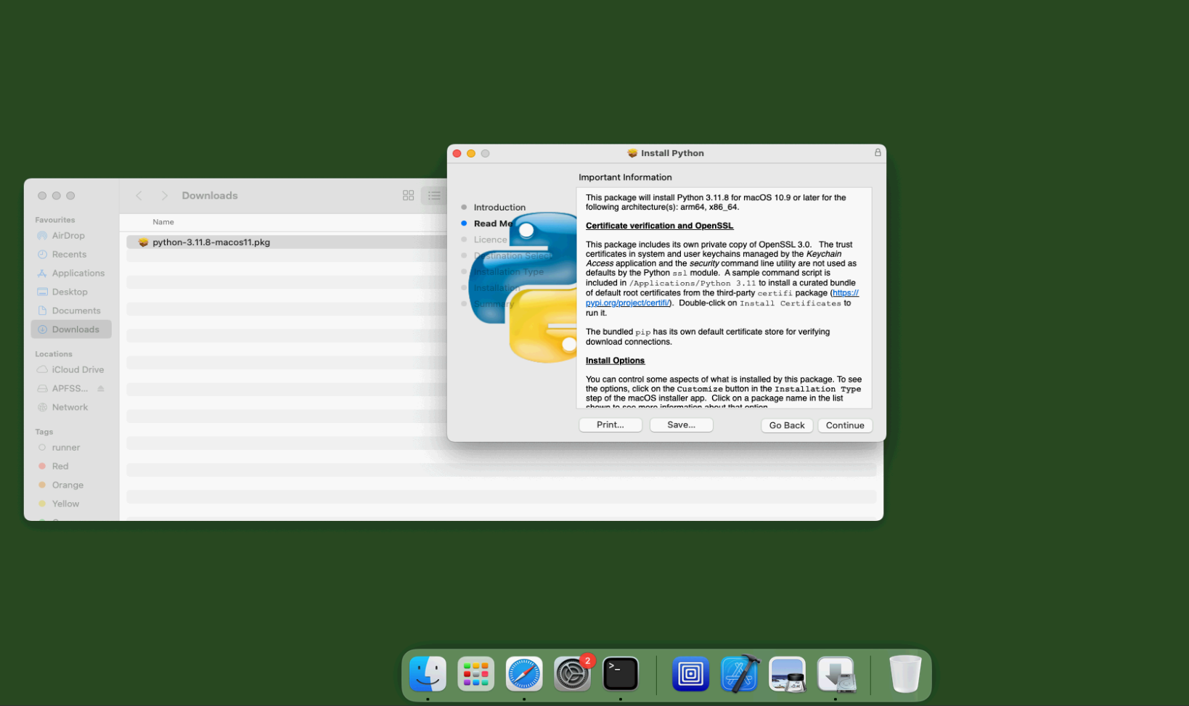Click the lock icon on the installer window
This screenshot has width=1189, height=706.
click(x=877, y=153)
